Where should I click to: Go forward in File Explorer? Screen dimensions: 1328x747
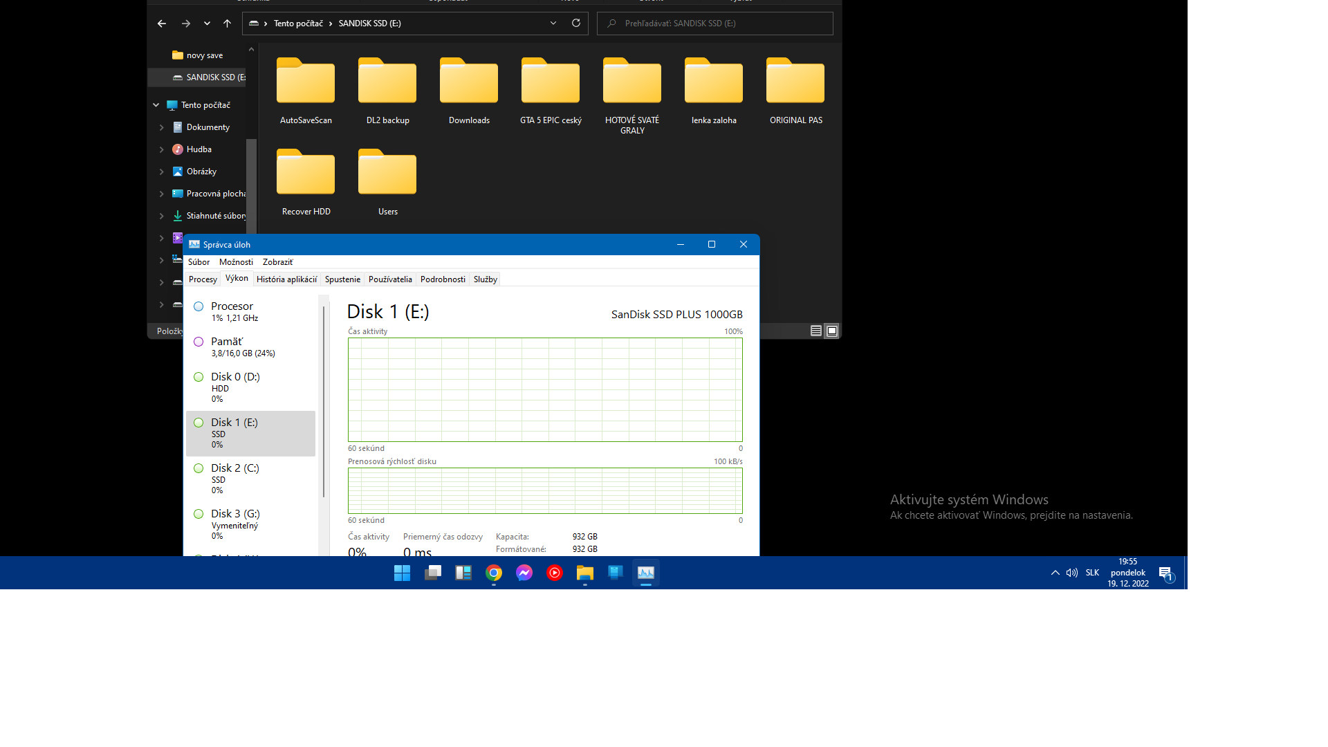coord(185,24)
